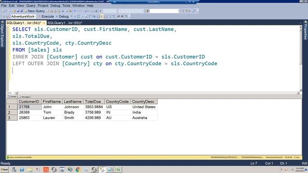Open the File menu
The image size is (308, 173).
[4, 5]
